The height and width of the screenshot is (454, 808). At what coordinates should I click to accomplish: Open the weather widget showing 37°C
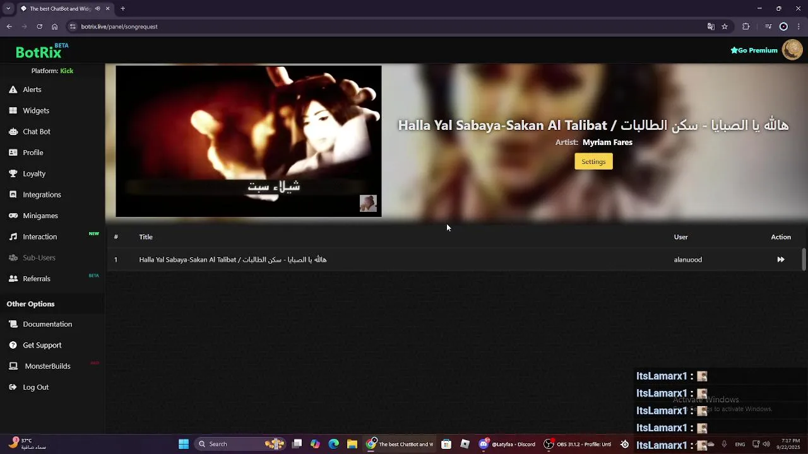coord(27,444)
